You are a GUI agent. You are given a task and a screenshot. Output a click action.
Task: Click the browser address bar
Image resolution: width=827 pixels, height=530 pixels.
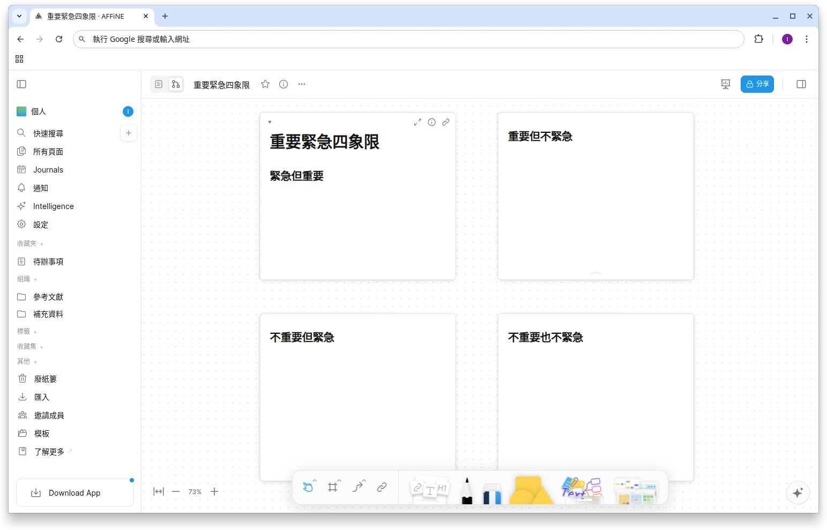click(407, 39)
